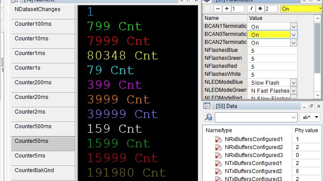This screenshot has width=323, height=181.
Task: Edit the NFlashesBlue value field
Action: (272, 51)
